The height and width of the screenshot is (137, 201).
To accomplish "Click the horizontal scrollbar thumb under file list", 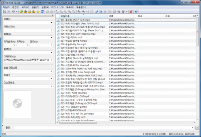I will (78, 122).
